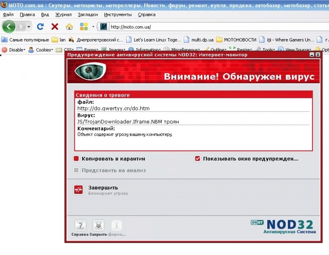Click the NOD32 eye logo in banner
Image resolution: width=329 pixels, height=255 pixels.
[x=90, y=71]
